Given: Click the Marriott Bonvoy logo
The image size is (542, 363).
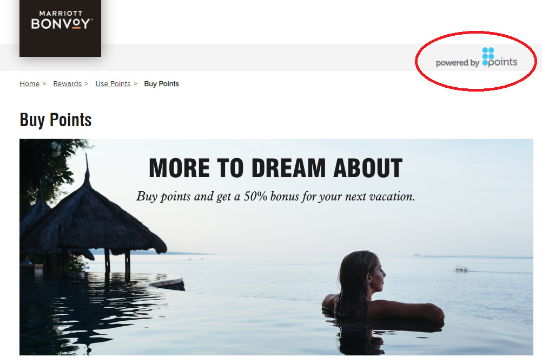Looking at the screenshot, I should point(60,28).
